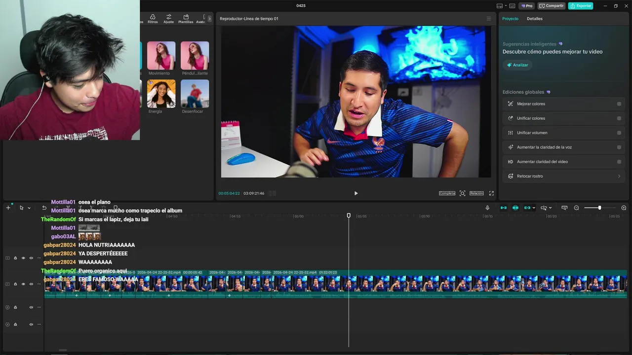Click the scopes icon beside Completa
This screenshot has height=355, width=632.
(x=462, y=193)
